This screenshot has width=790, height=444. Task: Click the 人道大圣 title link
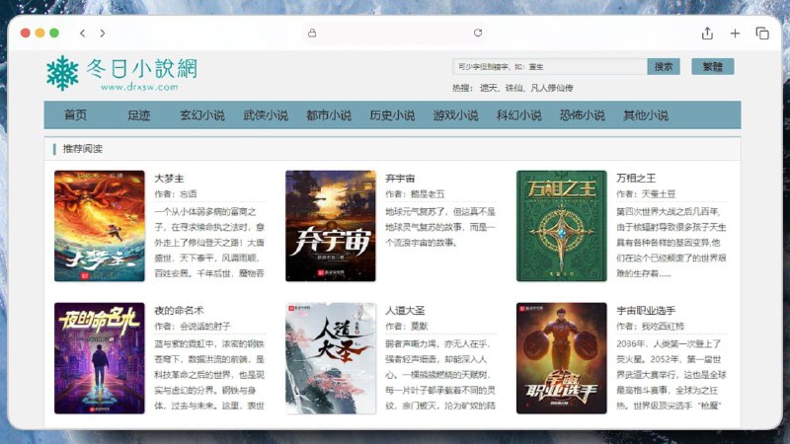(405, 311)
